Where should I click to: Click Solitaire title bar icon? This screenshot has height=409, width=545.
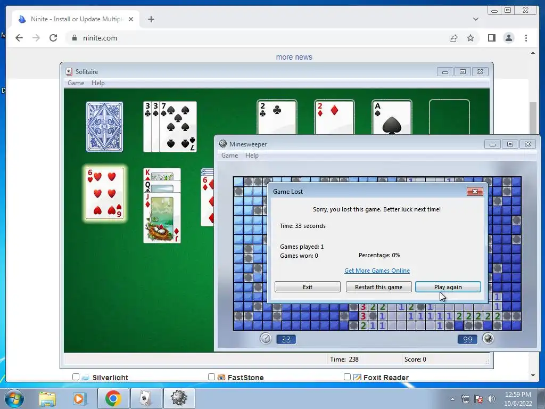(69, 72)
